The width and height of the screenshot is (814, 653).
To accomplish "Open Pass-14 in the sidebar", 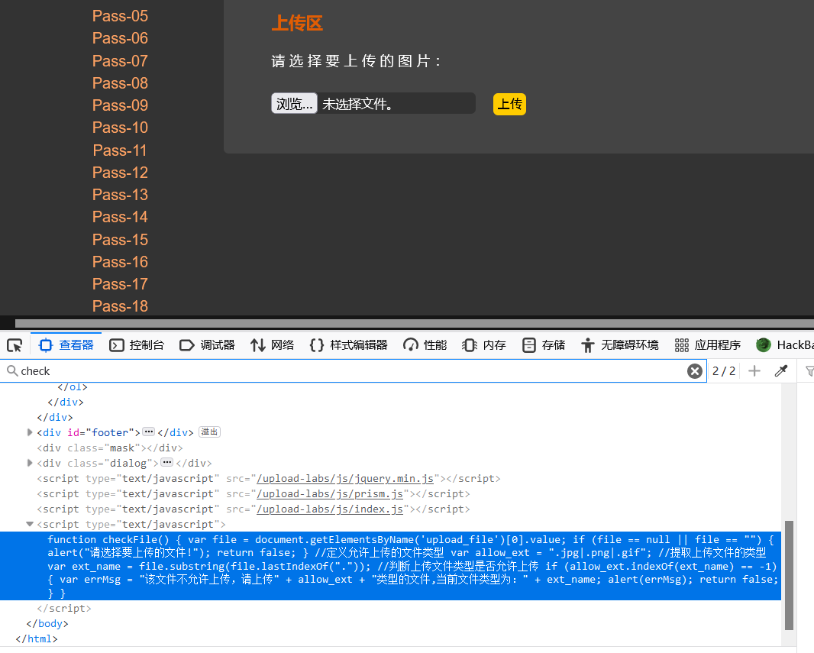I will 120,217.
